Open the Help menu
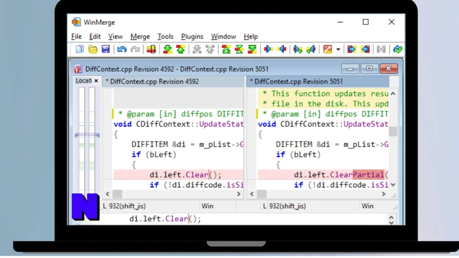The height and width of the screenshot is (258, 459). click(251, 37)
